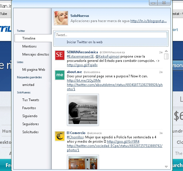This screenshot has width=183, height=171.
Task: Click the 2m timestamp on about.me tweet
Action: click(161, 72)
